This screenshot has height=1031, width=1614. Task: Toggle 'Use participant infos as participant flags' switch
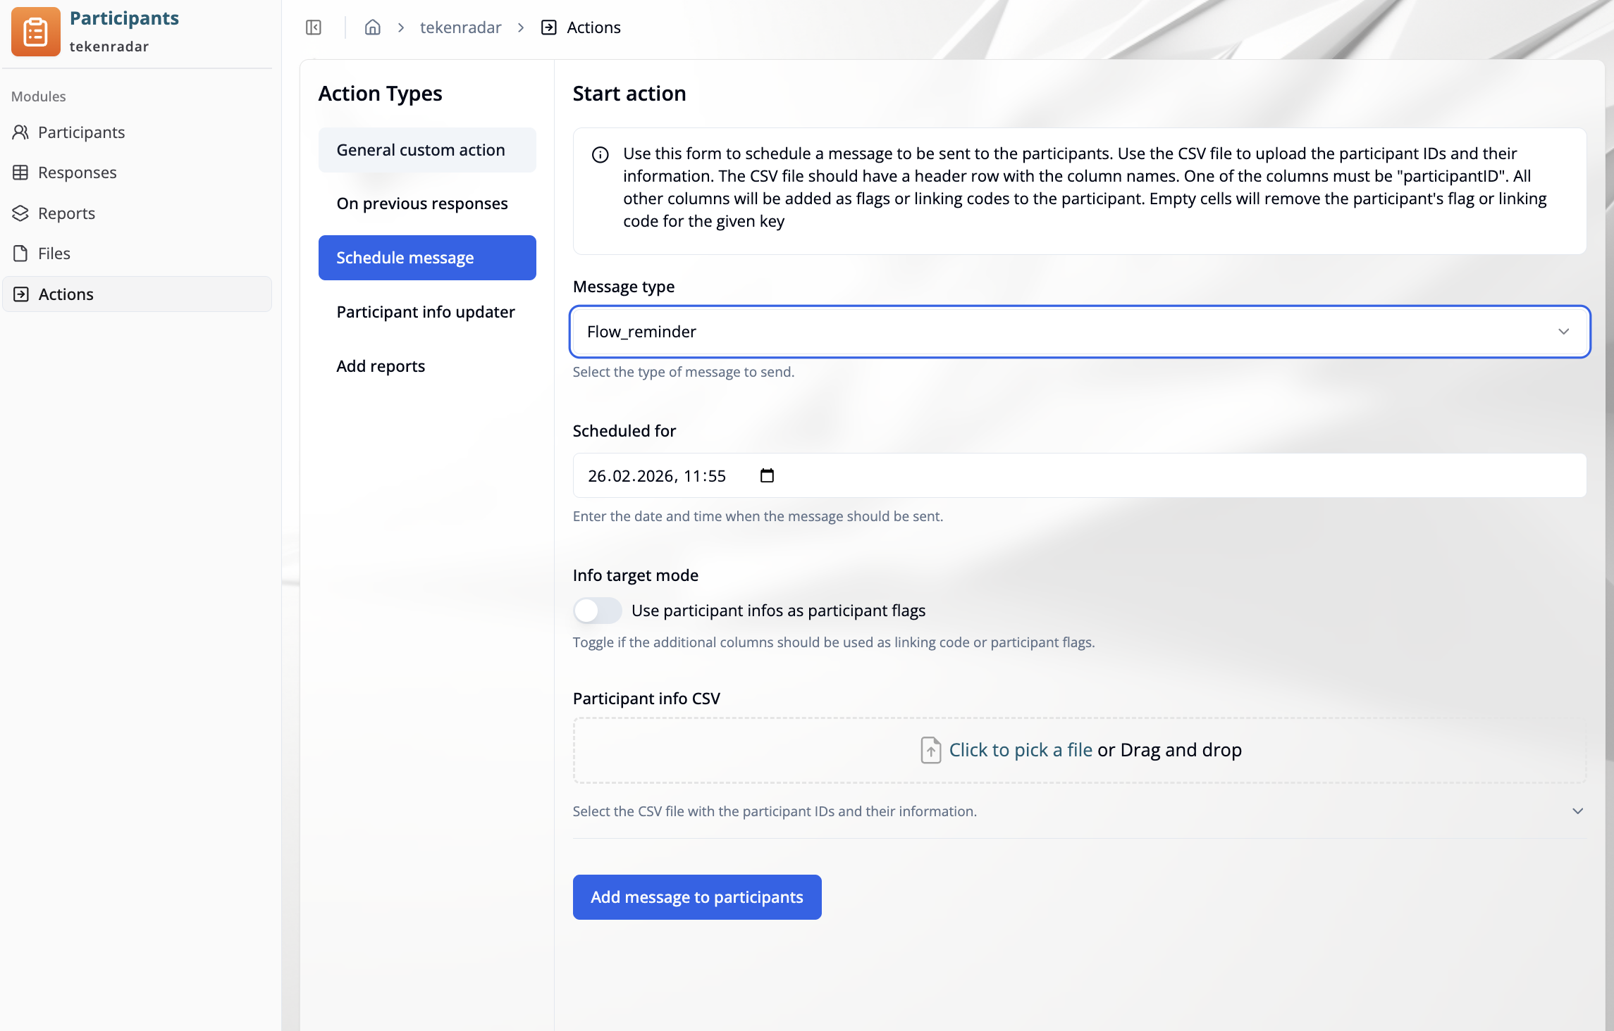(596, 611)
